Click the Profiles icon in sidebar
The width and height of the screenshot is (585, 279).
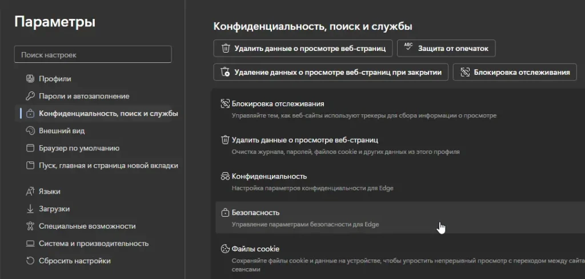coord(31,78)
